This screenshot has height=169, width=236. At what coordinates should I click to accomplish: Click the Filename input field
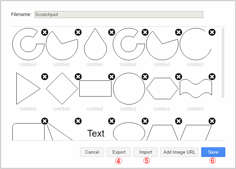[x=119, y=15]
